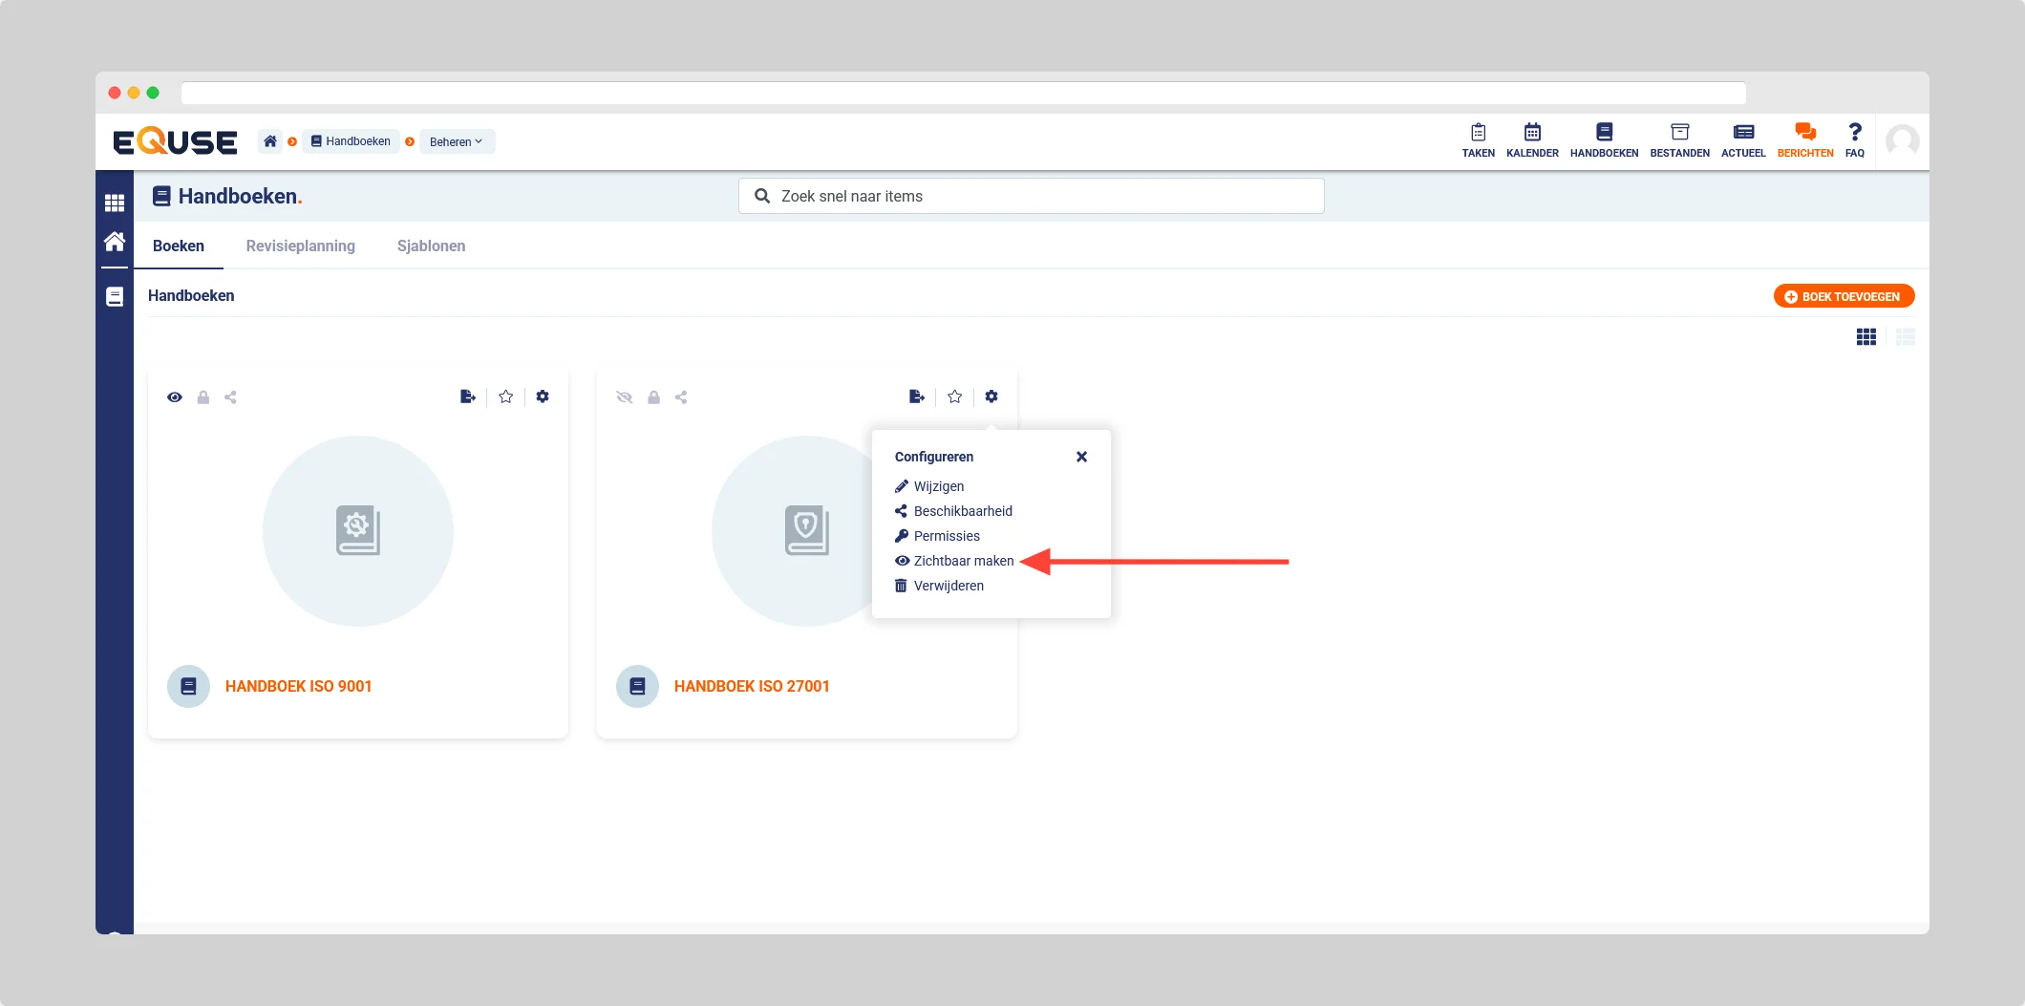Click the 'Zoek snel naar items' search field
2025x1006 pixels.
(1032, 196)
